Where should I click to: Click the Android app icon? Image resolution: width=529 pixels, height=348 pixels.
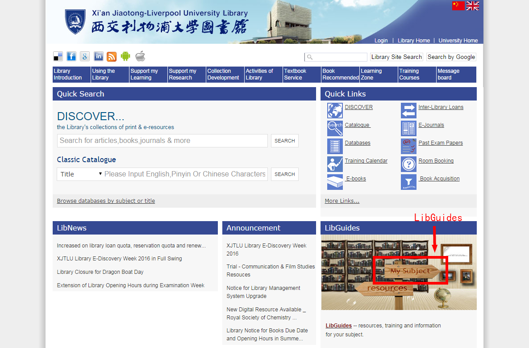coord(125,56)
